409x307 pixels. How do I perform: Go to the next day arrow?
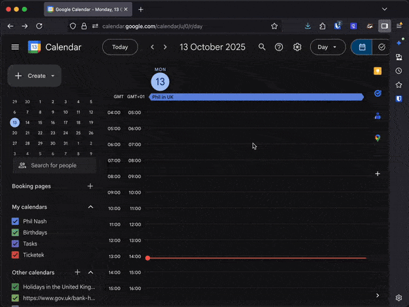tap(165, 47)
